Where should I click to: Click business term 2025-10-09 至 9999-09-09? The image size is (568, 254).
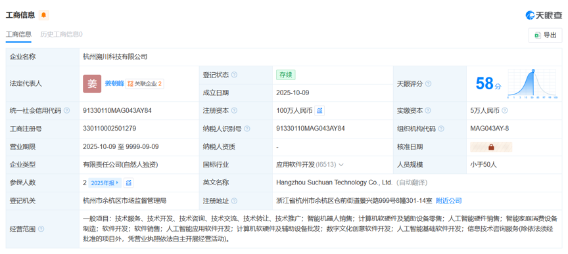tap(120, 147)
